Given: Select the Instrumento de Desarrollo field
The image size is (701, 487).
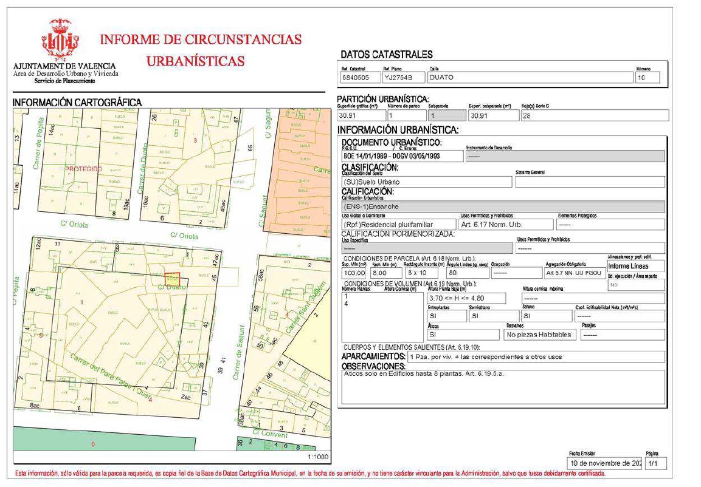Looking at the screenshot, I should pos(565,156).
